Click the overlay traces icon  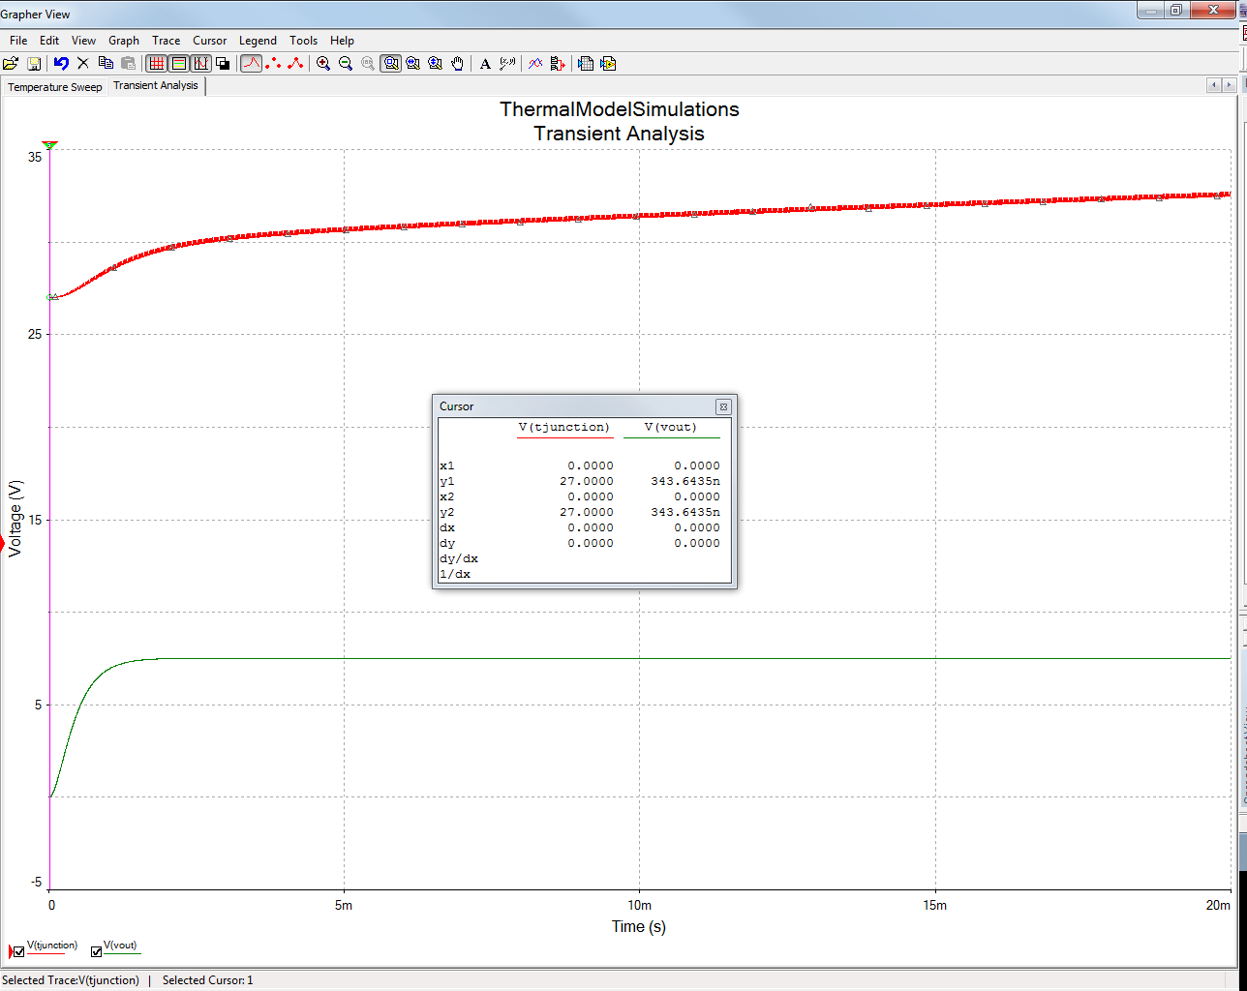click(x=534, y=64)
